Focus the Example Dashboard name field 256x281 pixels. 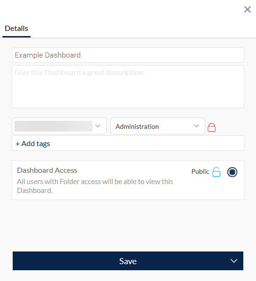(128, 55)
